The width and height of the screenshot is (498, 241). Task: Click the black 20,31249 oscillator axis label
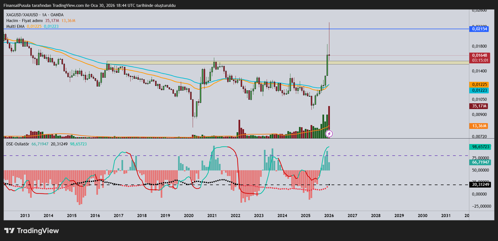tap(480, 185)
